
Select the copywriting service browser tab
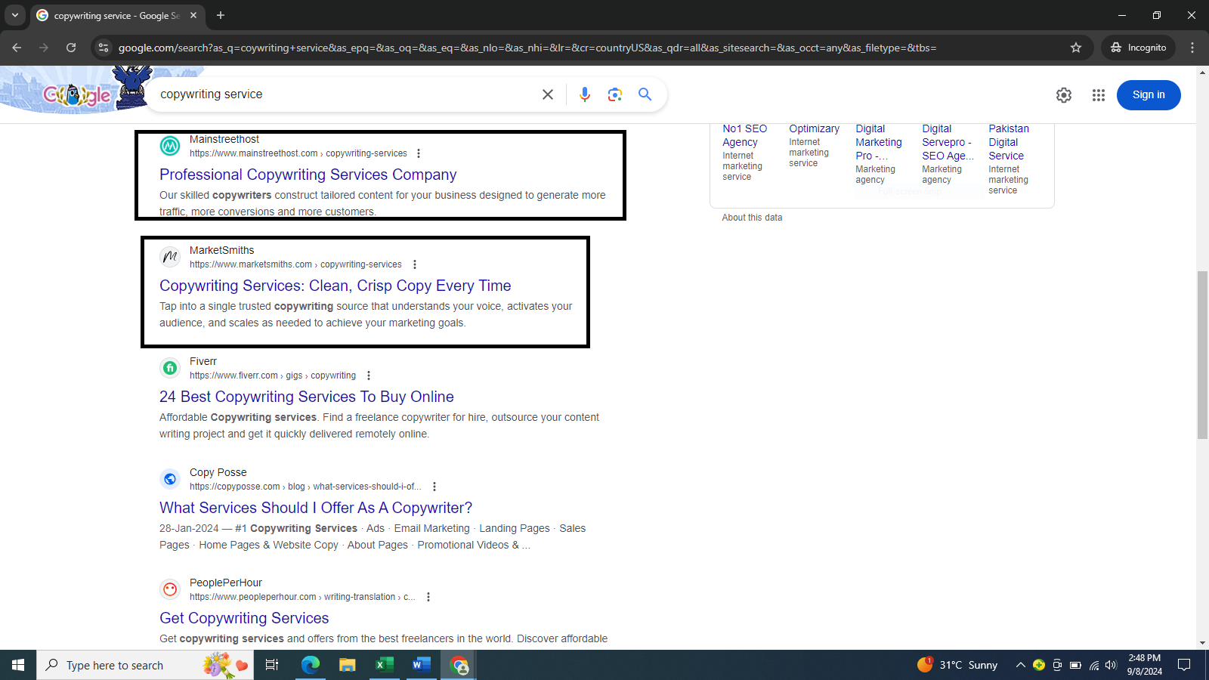(x=116, y=15)
